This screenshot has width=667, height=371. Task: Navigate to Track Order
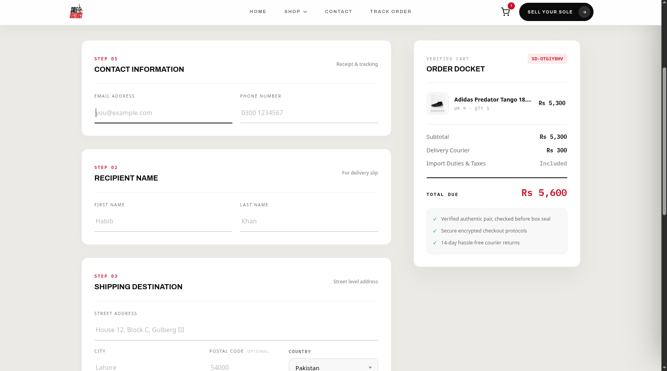391,12
